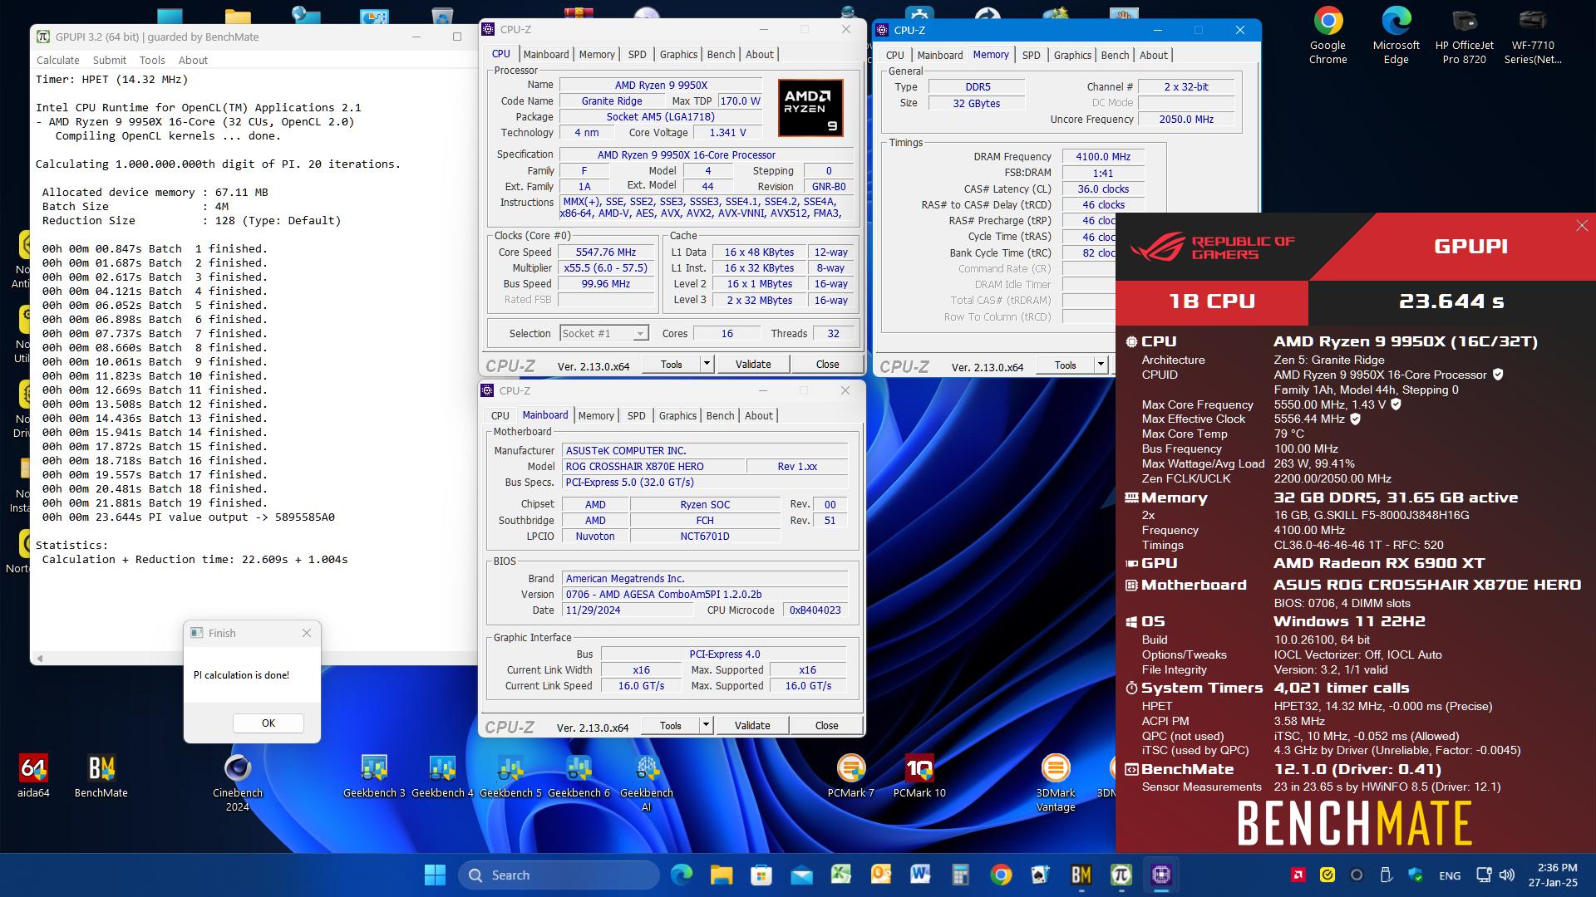Click the ENG language indicator
The image size is (1596, 897).
coord(1450,875)
